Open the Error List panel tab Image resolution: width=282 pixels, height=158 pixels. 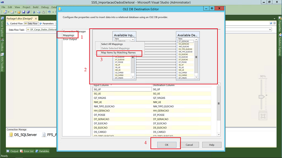27,151
